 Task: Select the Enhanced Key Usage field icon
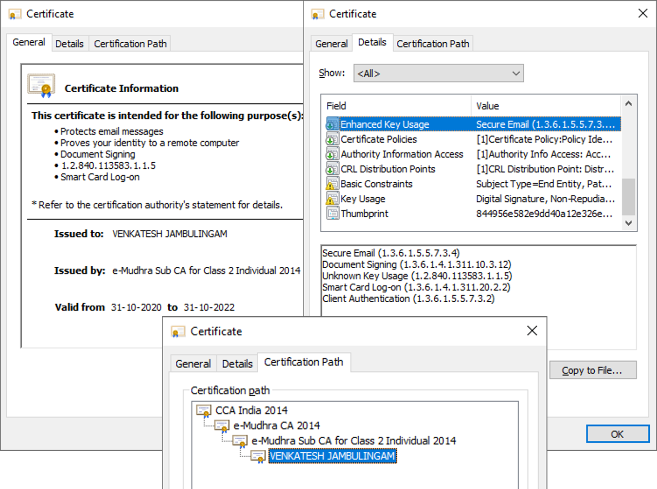pos(332,124)
